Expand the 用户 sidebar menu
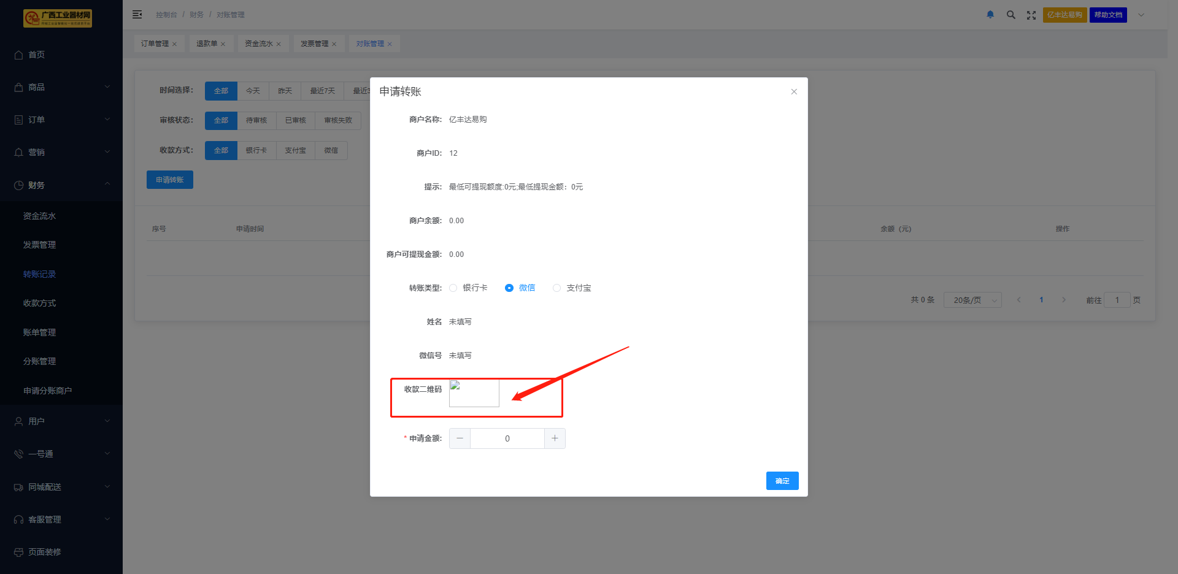 tap(61, 421)
